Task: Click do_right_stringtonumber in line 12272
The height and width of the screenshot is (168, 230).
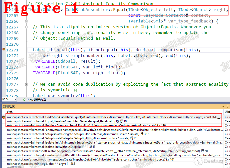Action: point(72,56)
